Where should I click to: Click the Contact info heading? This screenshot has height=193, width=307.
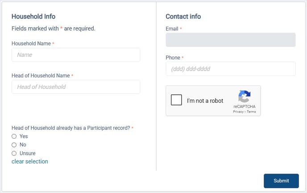pyautogui.click(x=183, y=16)
